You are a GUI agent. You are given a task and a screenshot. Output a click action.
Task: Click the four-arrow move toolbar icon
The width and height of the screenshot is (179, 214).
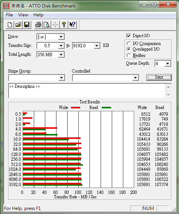[55, 25]
